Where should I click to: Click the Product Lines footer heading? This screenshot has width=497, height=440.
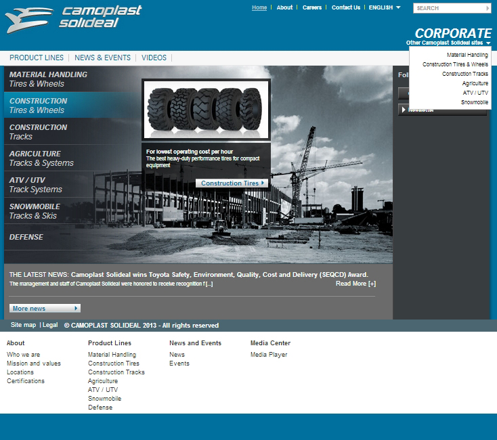pos(109,343)
